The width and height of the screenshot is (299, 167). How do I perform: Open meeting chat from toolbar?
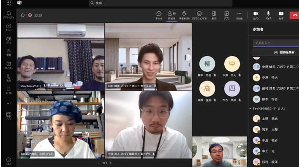159,16
